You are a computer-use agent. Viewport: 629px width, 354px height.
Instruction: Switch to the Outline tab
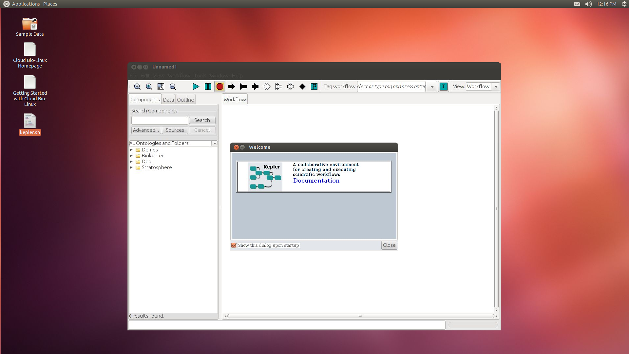185,100
